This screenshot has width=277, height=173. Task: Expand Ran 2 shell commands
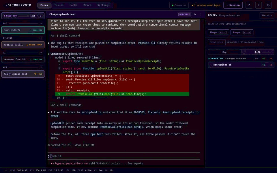[66, 105]
